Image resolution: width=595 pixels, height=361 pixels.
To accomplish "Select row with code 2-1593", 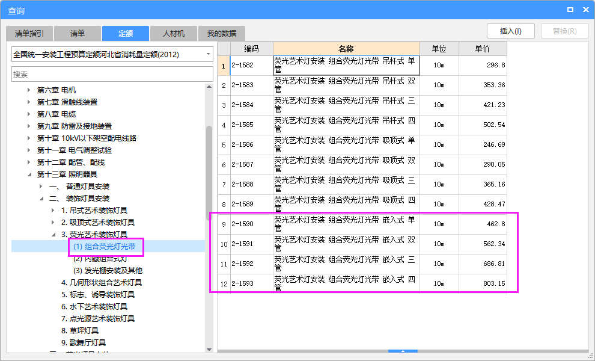I will 362,283.
